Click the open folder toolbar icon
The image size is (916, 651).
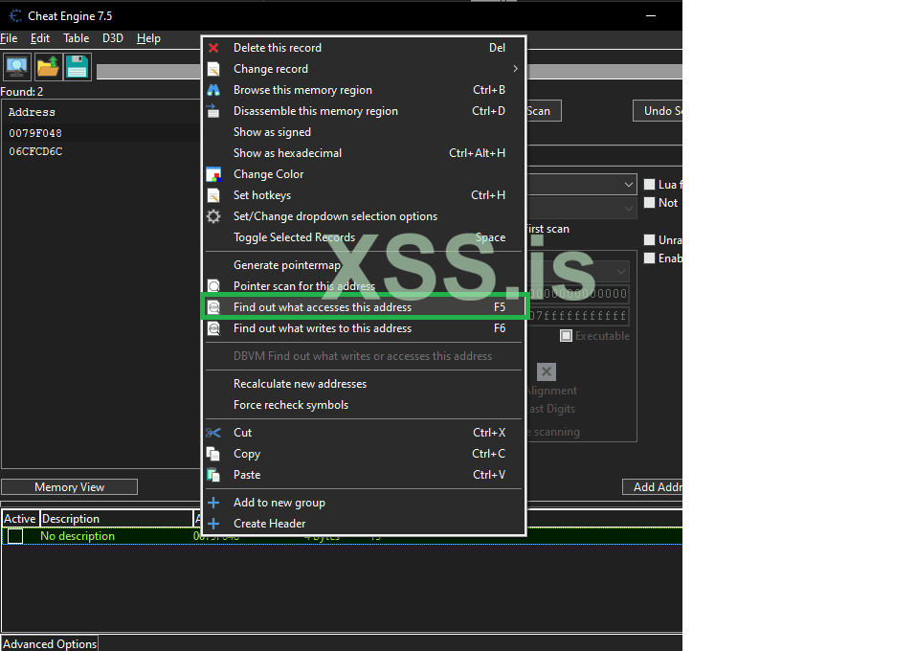coord(47,67)
